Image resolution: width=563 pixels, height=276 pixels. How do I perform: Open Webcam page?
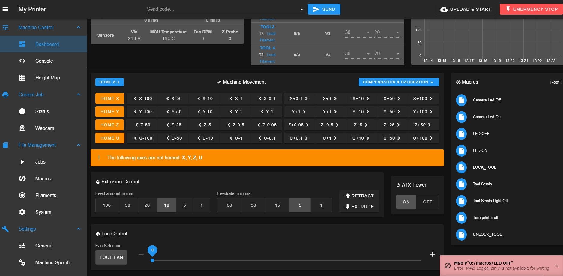43,128
